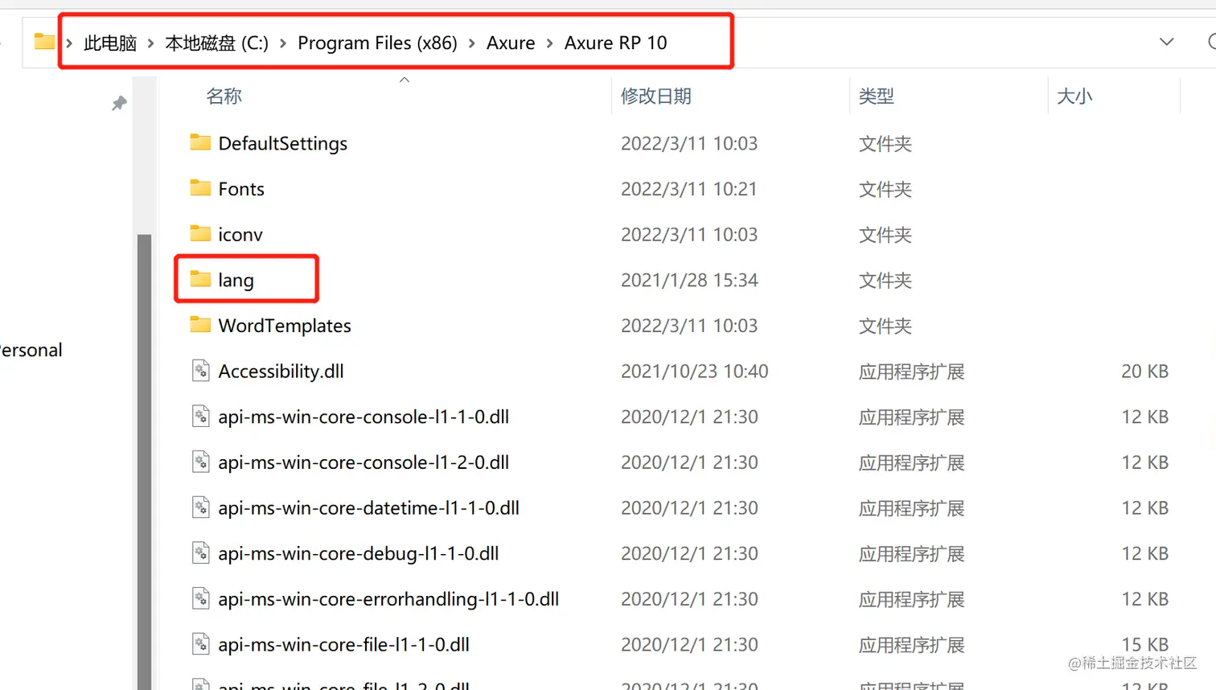1216x690 pixels.
Task: Click the 文件夹 type of the lang folder
Action: point(885,281)
